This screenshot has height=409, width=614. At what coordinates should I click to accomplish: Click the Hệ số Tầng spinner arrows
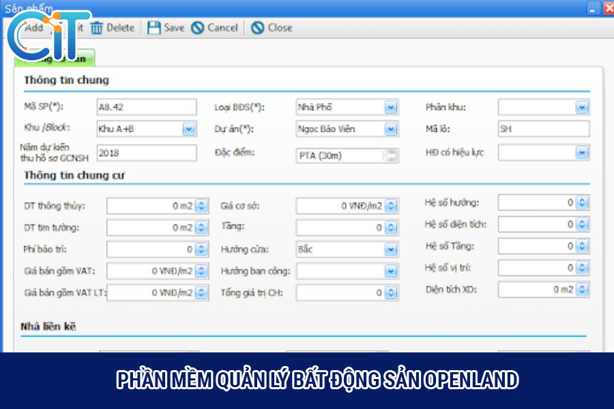tap(582, 246)
